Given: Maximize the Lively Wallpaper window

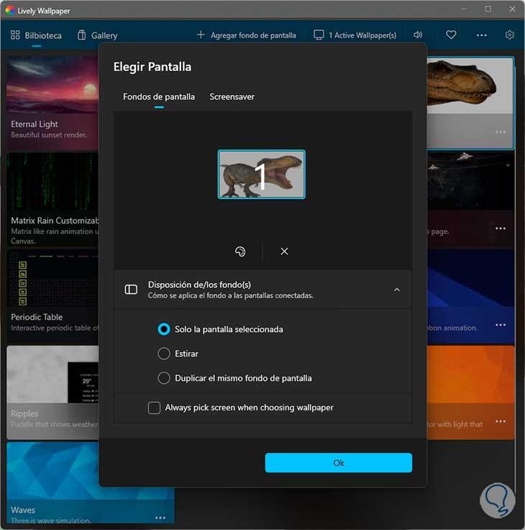Looking at the screenshot, I should click(x=488, y=9).
